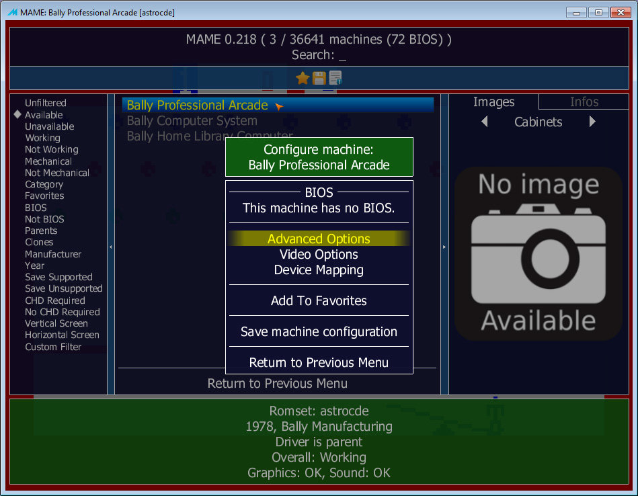Collapse the right info panel arrow
The image size is (638, 496).
[x=444, y=247]
